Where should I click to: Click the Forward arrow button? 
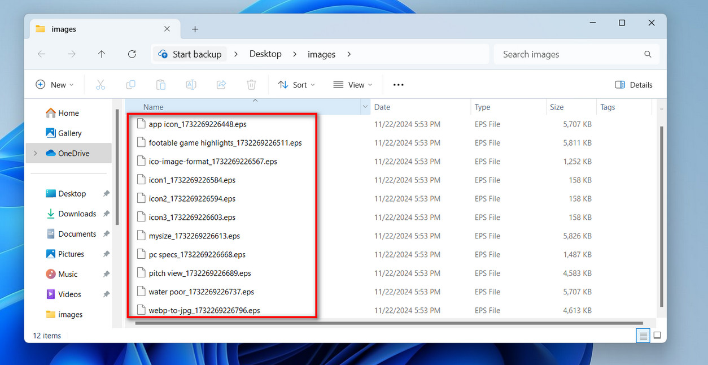point(71,54)
